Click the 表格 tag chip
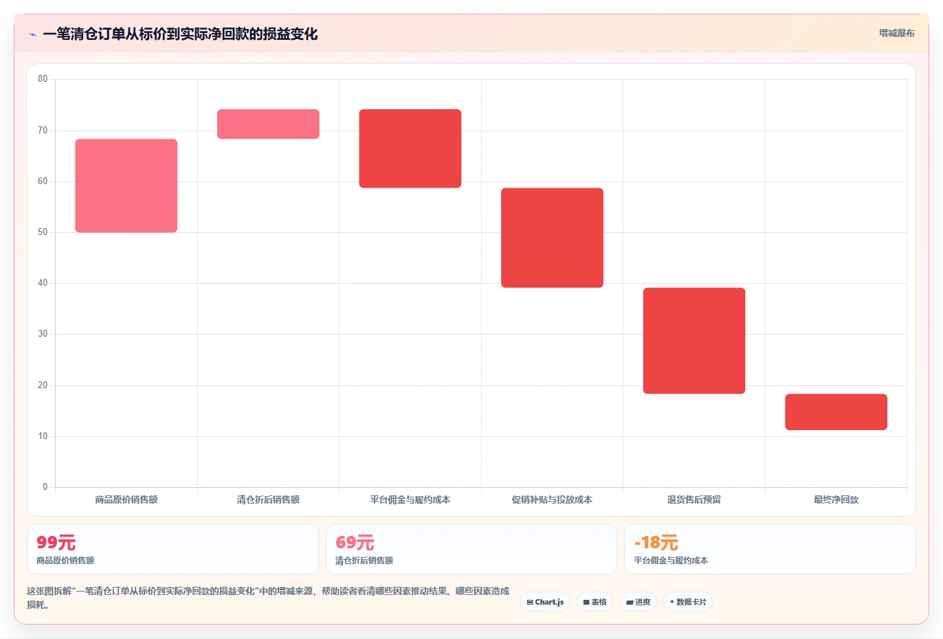Screen dimensions: 943x639 595,602
